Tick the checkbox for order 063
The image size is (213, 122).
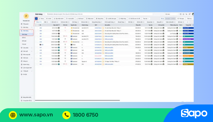click(37, 31)
